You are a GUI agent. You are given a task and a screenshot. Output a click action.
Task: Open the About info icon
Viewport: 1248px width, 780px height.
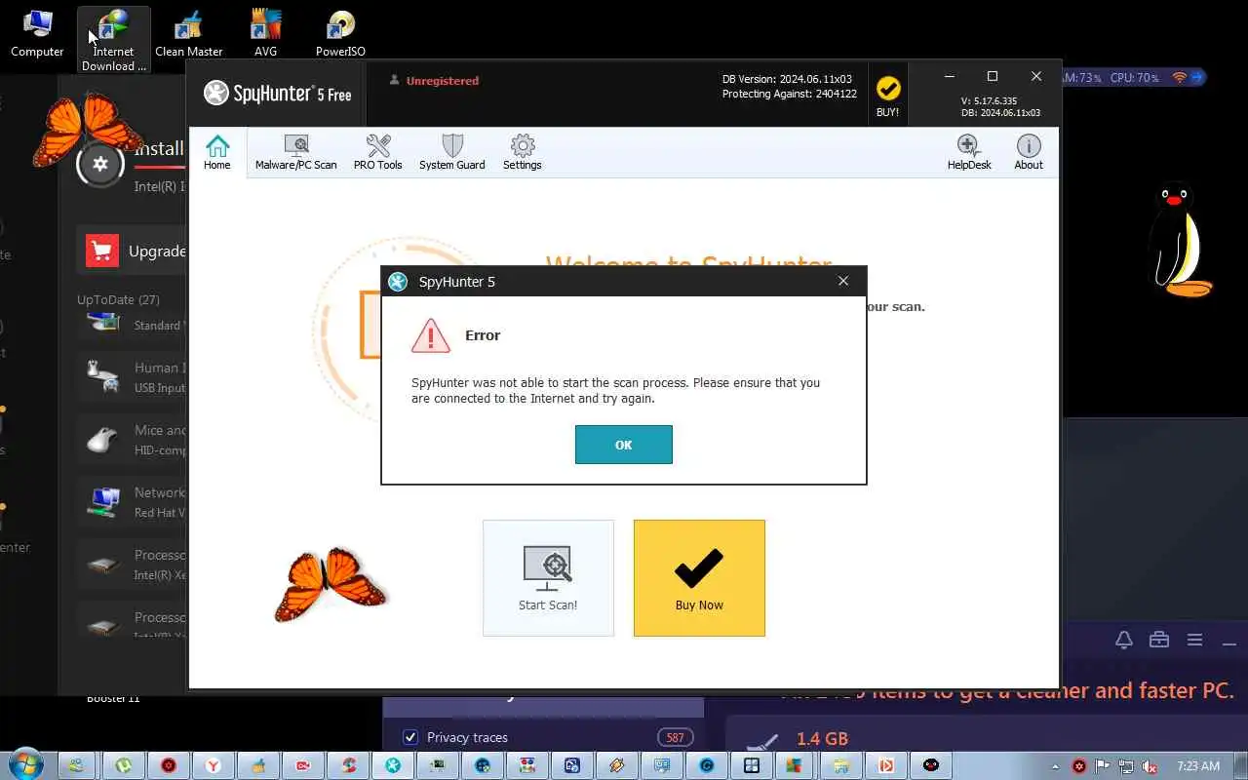pyautogui.click(x=1029, y=153)
